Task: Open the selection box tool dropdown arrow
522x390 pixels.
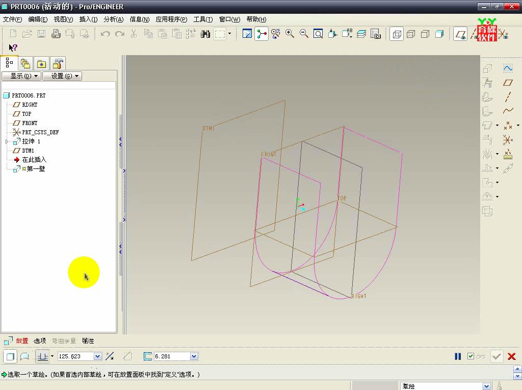Action: pyautogui.click(x=229, y=34)
